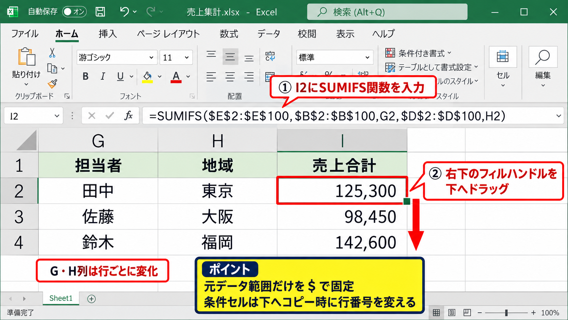Click the top align icon
Image resolution: width=568 pixels, height=320 pixels.
click(211, 54)
